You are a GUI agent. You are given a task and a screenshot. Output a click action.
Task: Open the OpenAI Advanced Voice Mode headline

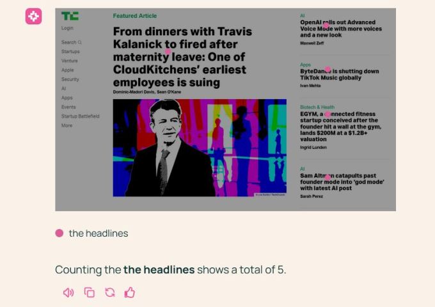click(x=341, y=29)
